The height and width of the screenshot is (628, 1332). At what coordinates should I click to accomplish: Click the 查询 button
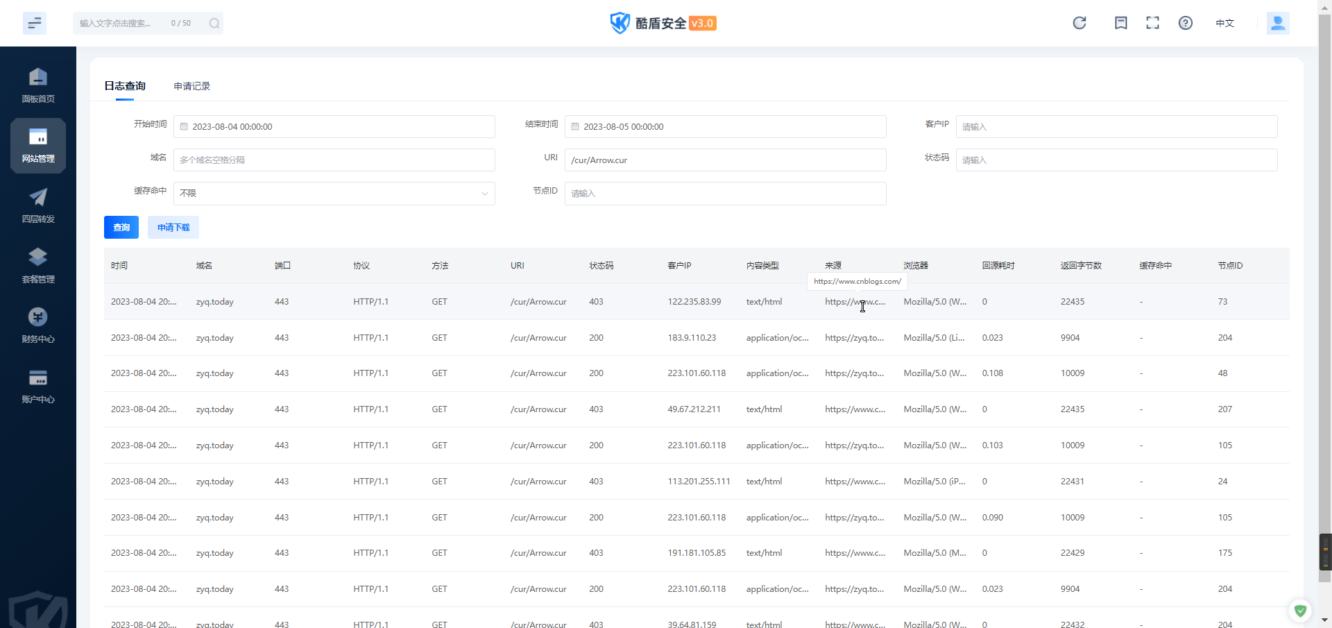click(121, 228)
